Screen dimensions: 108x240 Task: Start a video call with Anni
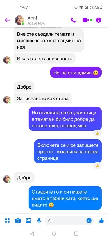click(x=87, y=20)
